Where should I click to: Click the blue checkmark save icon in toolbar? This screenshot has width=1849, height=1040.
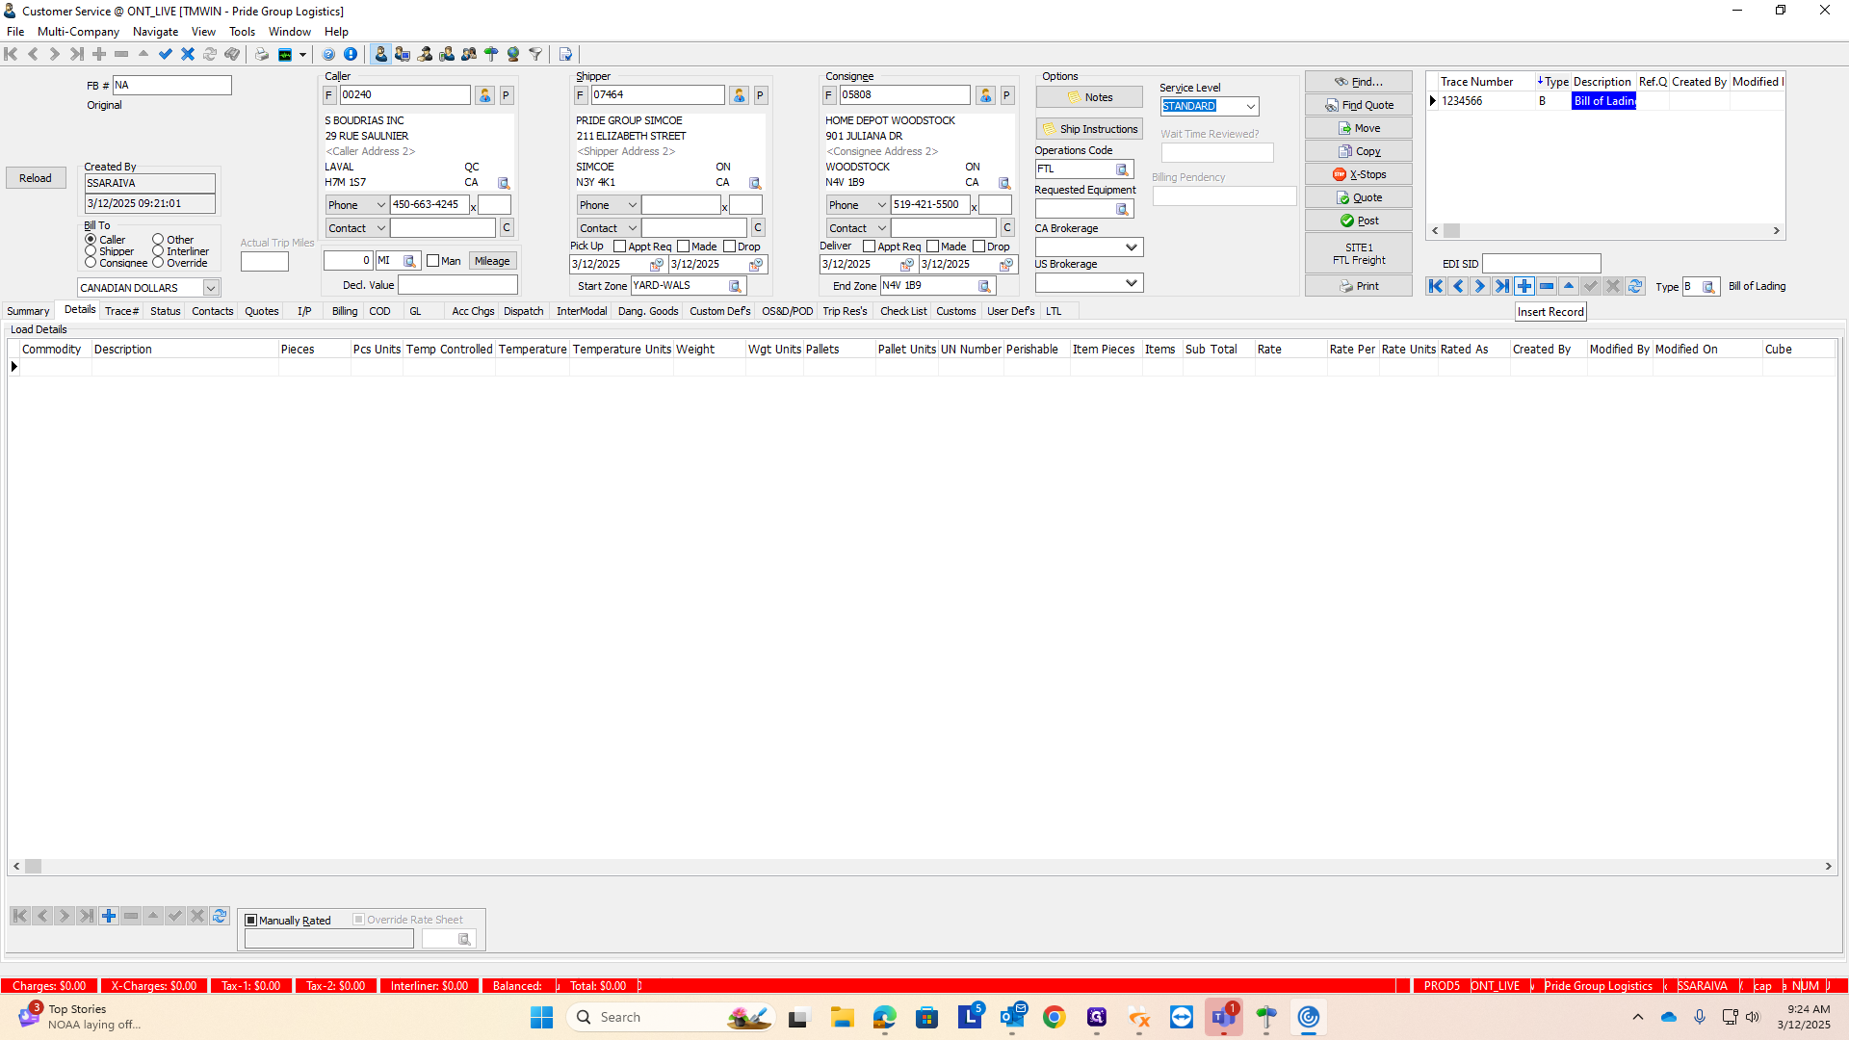166,54
